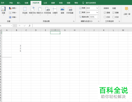Expand the 页边距 dropdown arrow

click(25, 15)
